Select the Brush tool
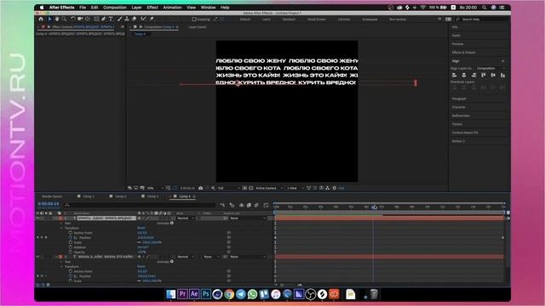The height and width of the screenshot is (306, 545). pyautogui.click(x=119, y=19)
